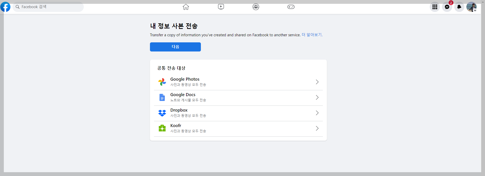Open the 더 알아보기 link
The width and height of the screenshot is (485, 176).
click(312, 35)
